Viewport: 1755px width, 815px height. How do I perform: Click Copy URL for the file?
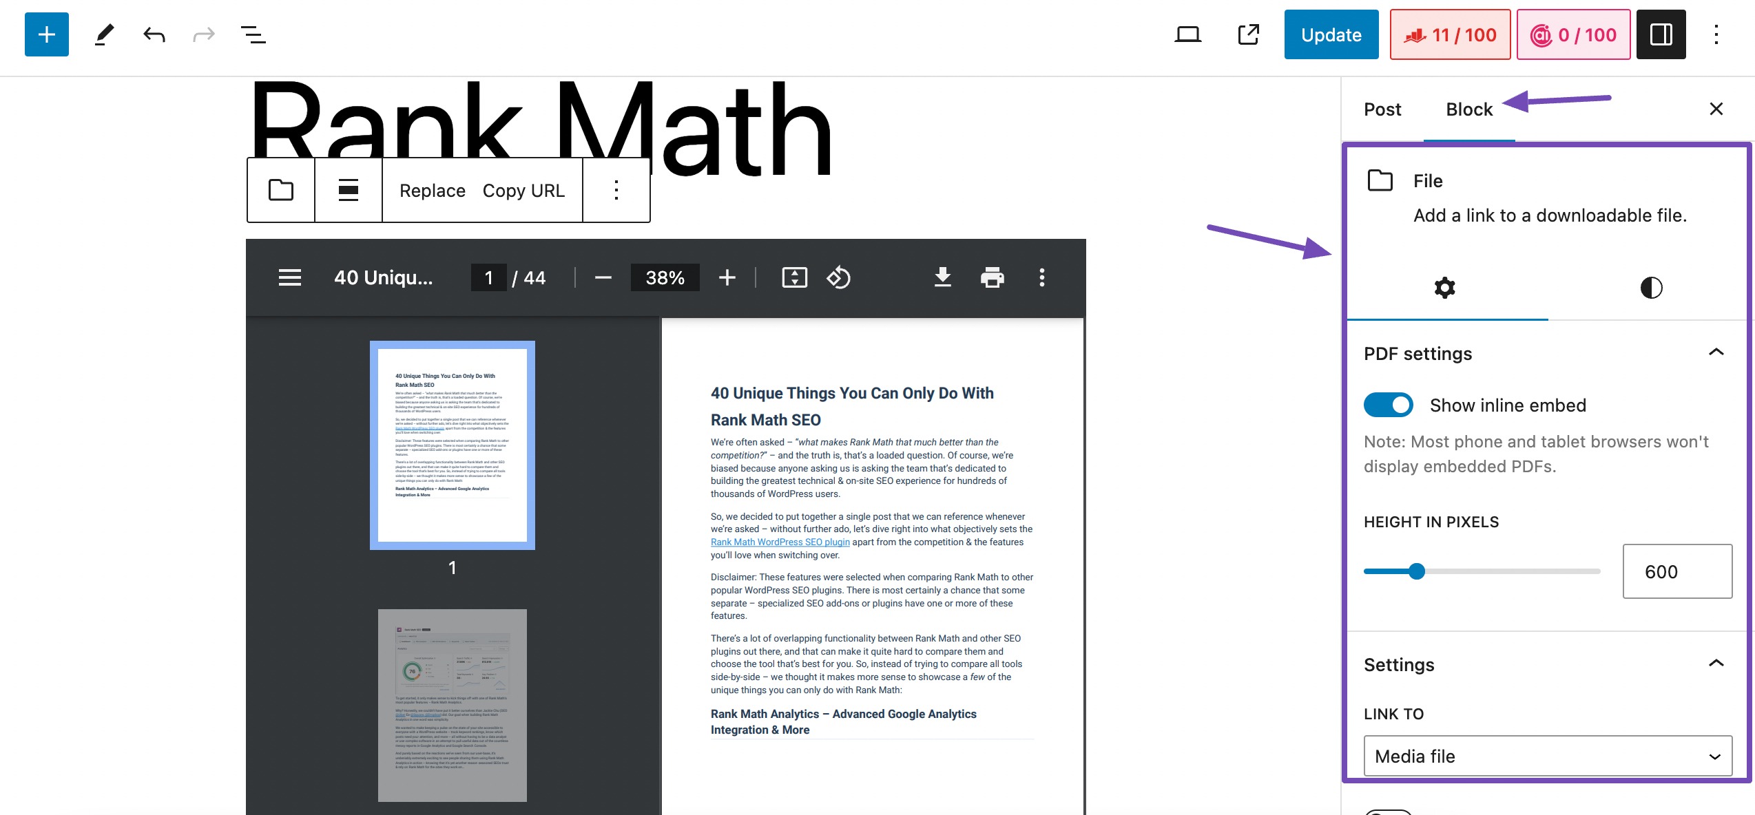pyautogui.click(x=523, y=189)
